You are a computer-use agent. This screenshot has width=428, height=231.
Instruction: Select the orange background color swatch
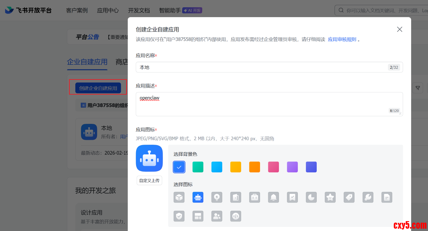pyautogui.click(x=255, y=167)
